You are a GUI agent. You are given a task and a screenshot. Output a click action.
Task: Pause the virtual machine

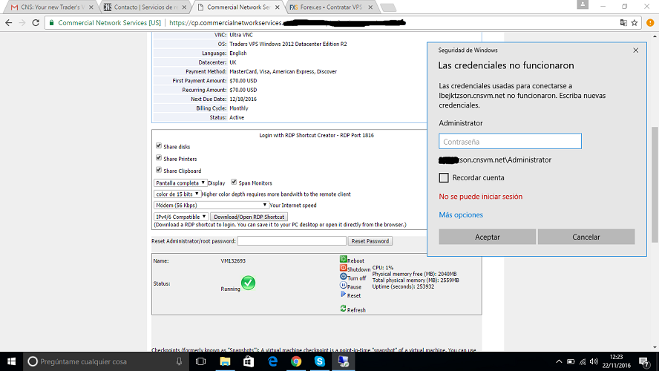point(344,286)
